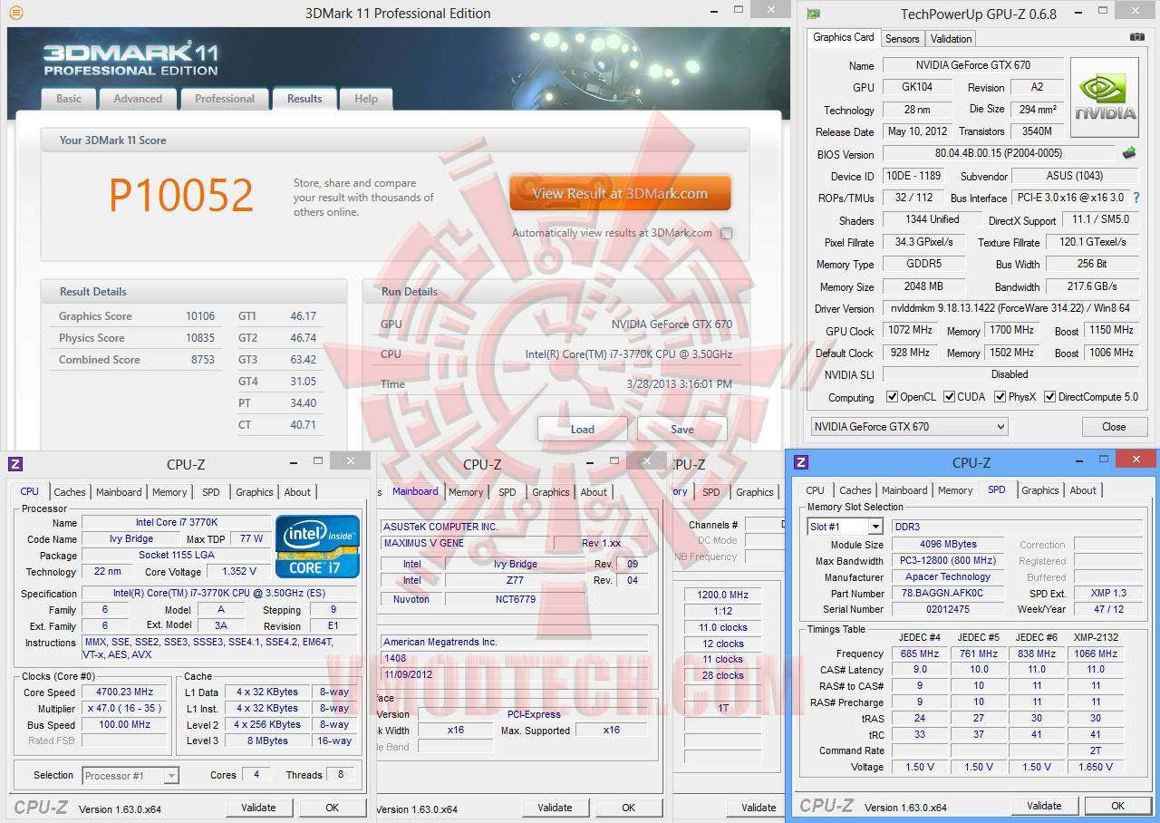Click the Save button in 3DMark
The height and width of the screenshot is (823, 1160).
[x=682, y=429]
